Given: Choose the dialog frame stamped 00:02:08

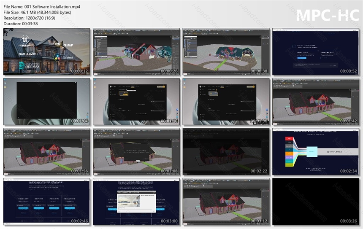Looking at the screenshot, I should 136,152.
